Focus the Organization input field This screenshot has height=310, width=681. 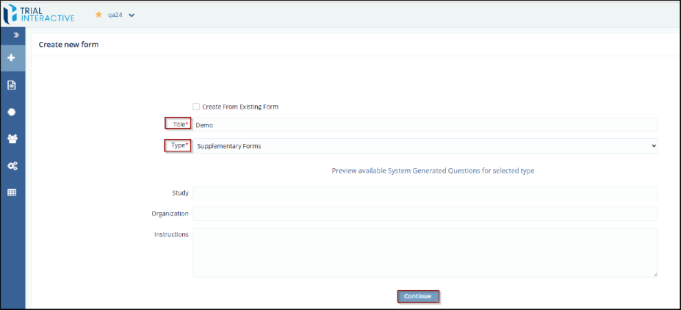point(425,214)
